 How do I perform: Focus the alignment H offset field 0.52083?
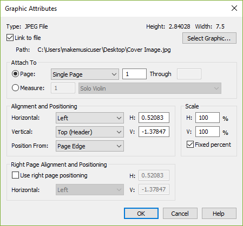coord(154,118)
